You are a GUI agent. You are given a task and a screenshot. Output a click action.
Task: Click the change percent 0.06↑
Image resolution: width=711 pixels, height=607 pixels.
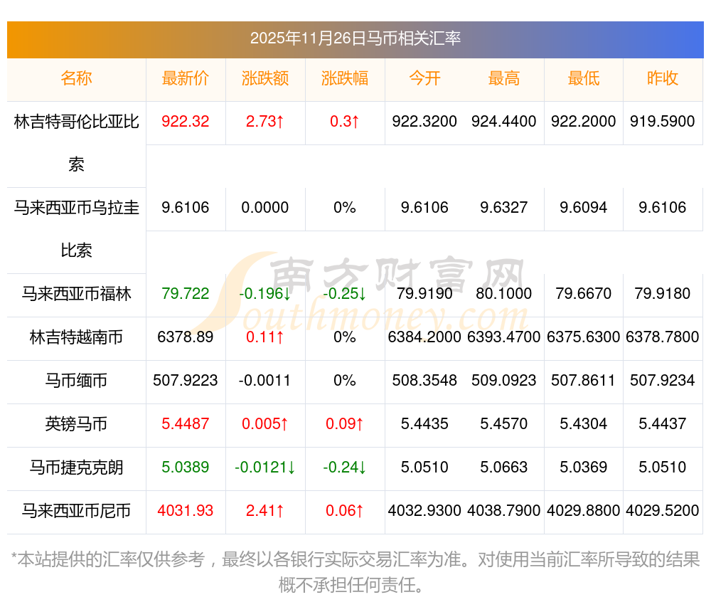345,511
